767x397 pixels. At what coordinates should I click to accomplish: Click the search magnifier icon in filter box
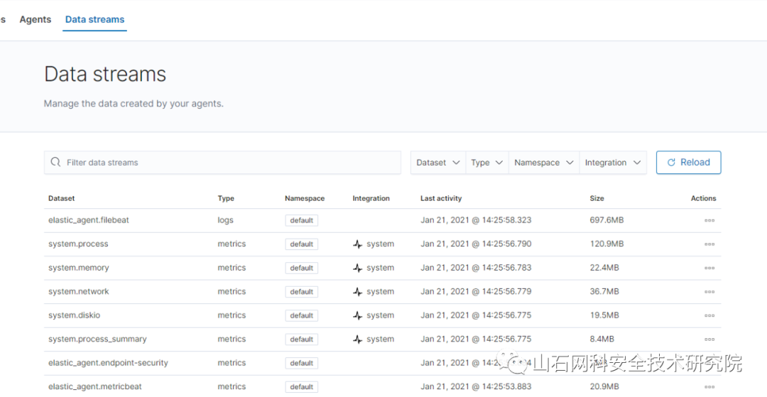[x=56, y=163]
